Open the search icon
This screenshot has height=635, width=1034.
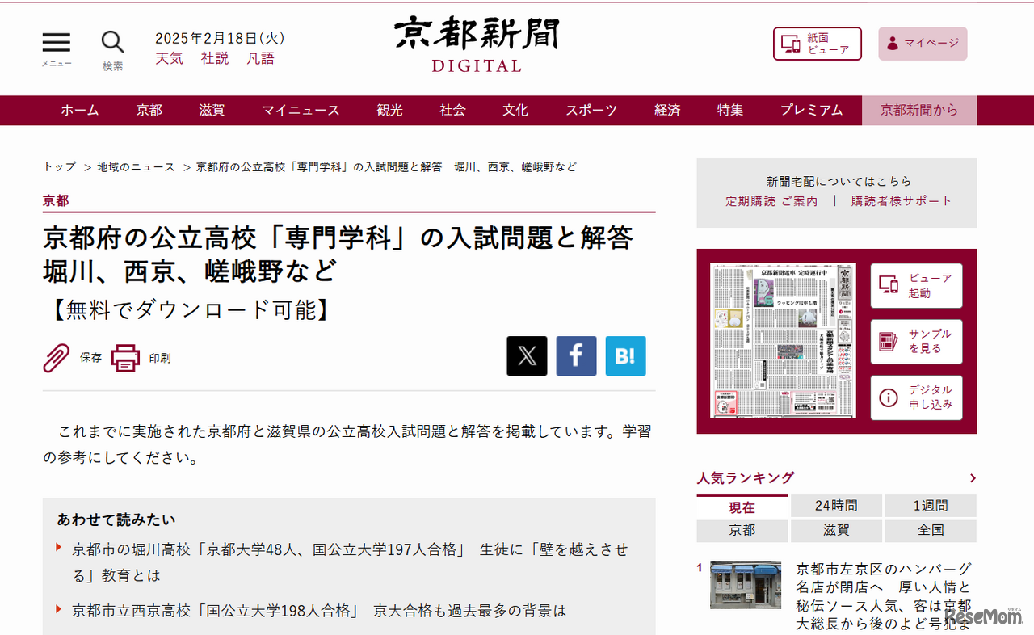pyautogui.click(x=111, y=41)
